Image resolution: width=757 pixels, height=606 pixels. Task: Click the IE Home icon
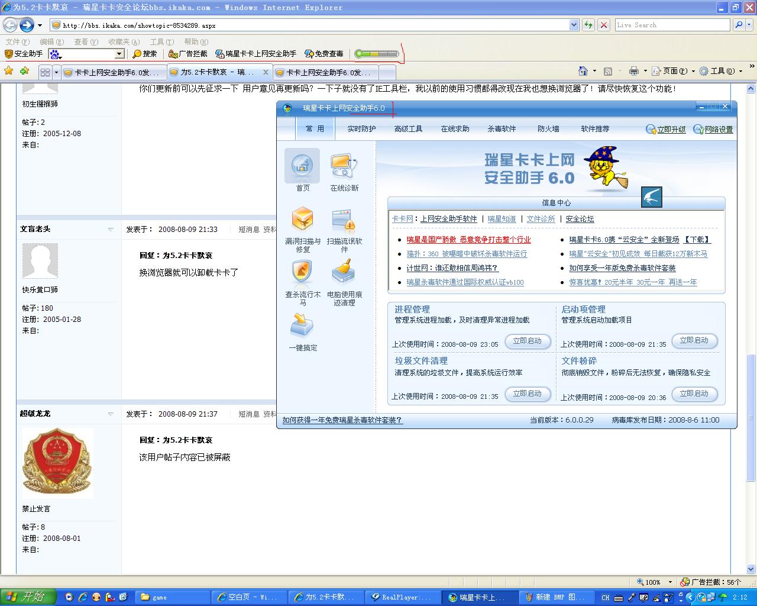click(x=583, y=71)
